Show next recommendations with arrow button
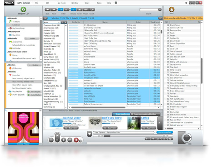This screenshot has width=222, height=168. click(x=159, y=123)
